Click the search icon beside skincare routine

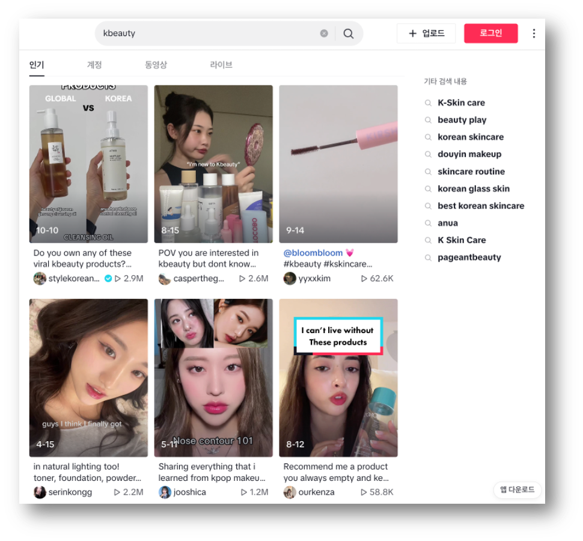[428, 172]
